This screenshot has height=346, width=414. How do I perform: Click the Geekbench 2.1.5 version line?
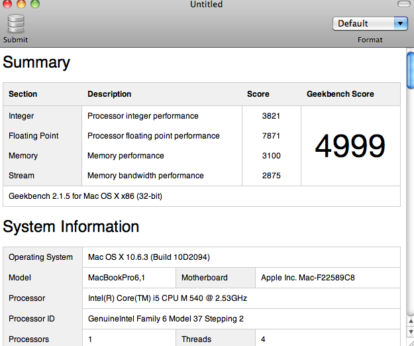(85, 196)
